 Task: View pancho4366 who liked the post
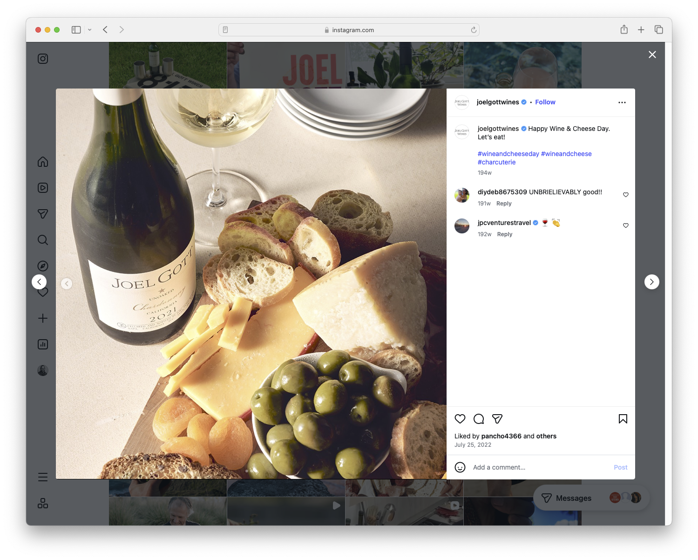click(x=501, y=436)
